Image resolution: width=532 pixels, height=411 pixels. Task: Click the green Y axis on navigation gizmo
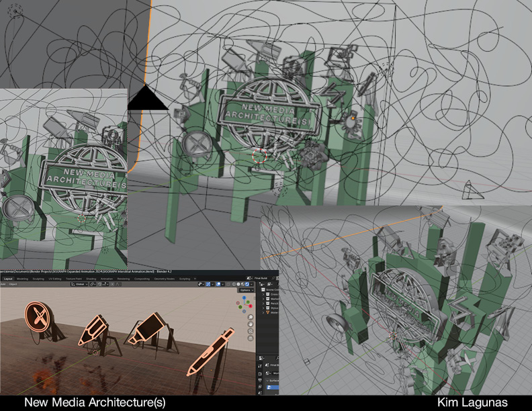[x=248, y=302]
